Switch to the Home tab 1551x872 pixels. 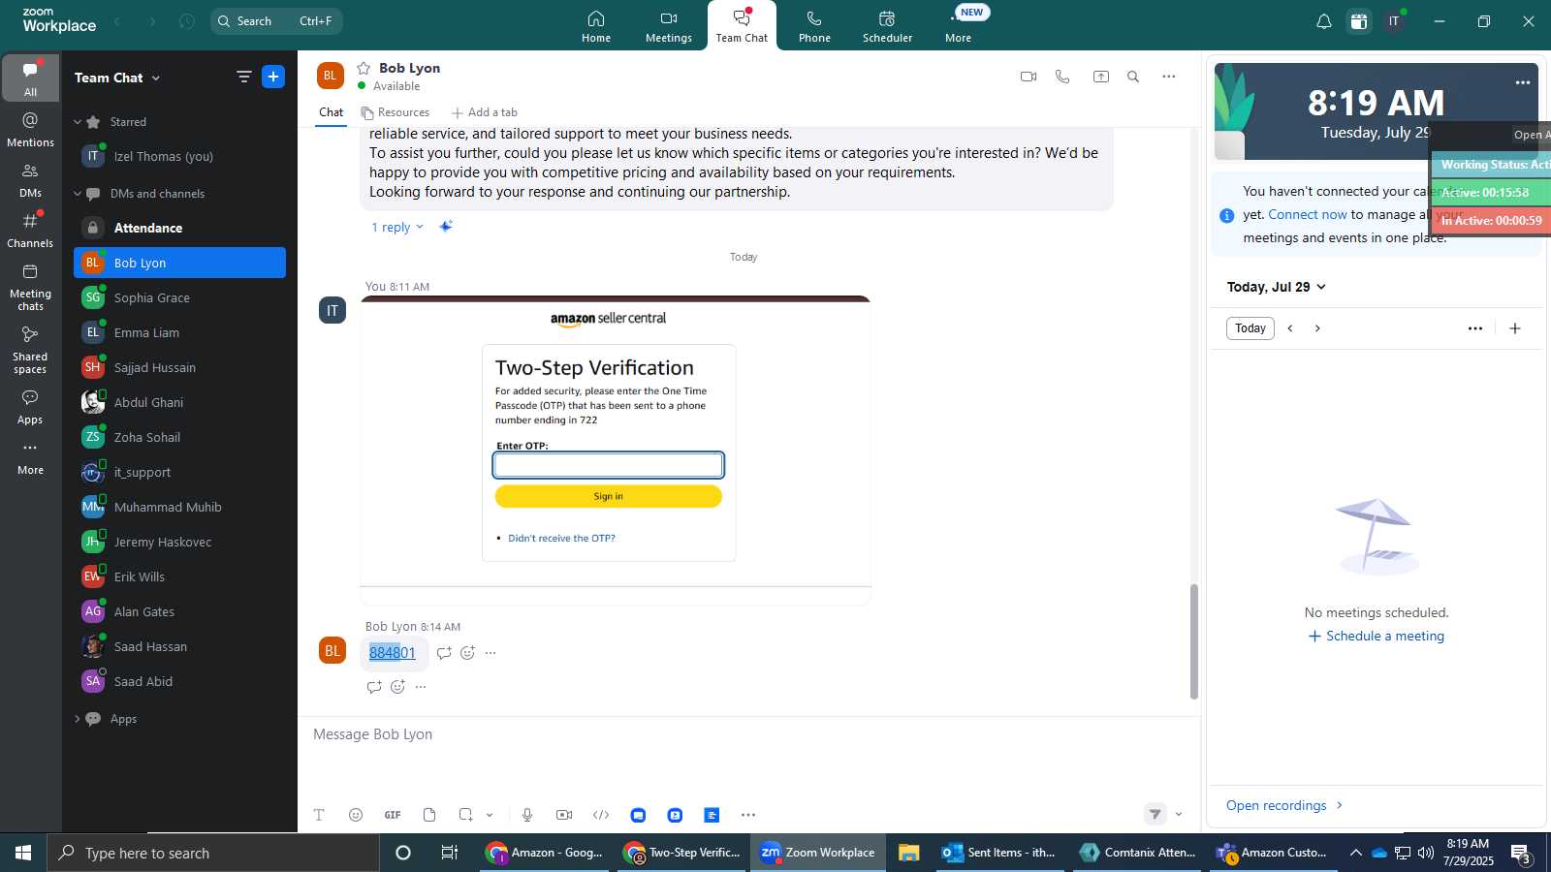click(x=596, y=26)
